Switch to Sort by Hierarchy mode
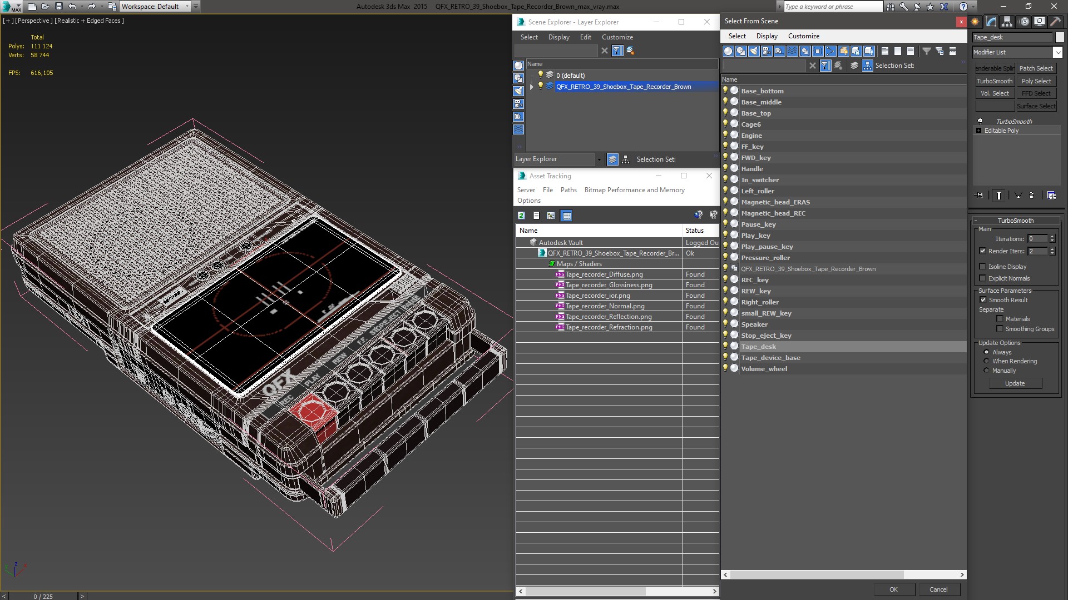 (626, 159)
